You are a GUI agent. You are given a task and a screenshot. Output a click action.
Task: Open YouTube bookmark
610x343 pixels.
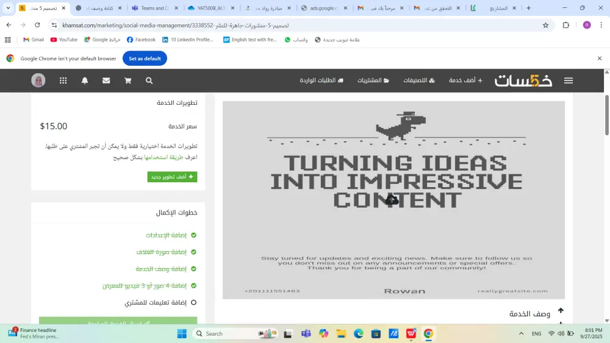[64, 40]
